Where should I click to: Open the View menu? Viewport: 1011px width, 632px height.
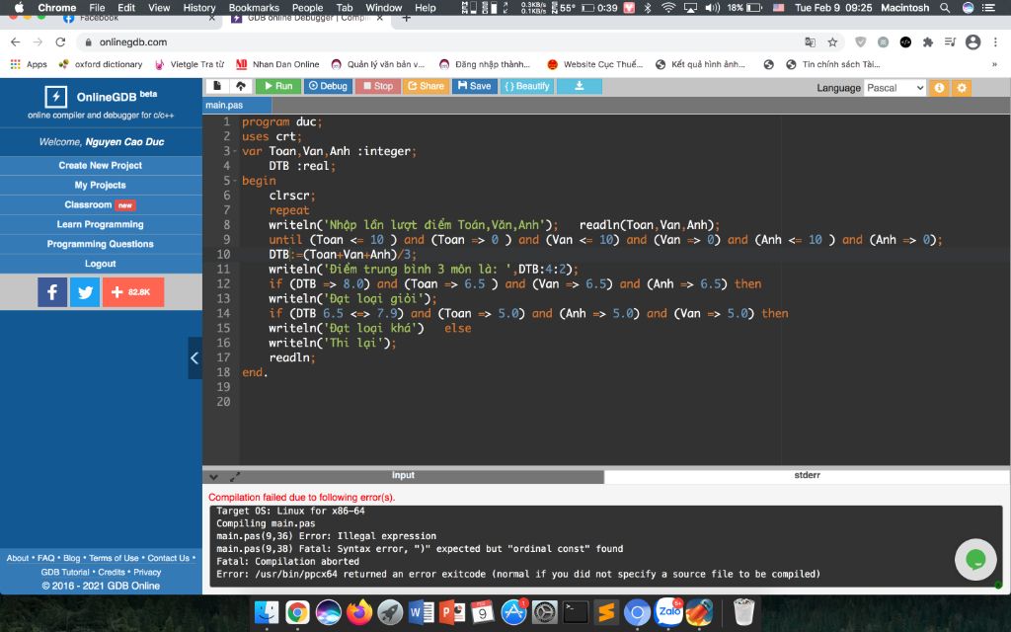(159, 8)
